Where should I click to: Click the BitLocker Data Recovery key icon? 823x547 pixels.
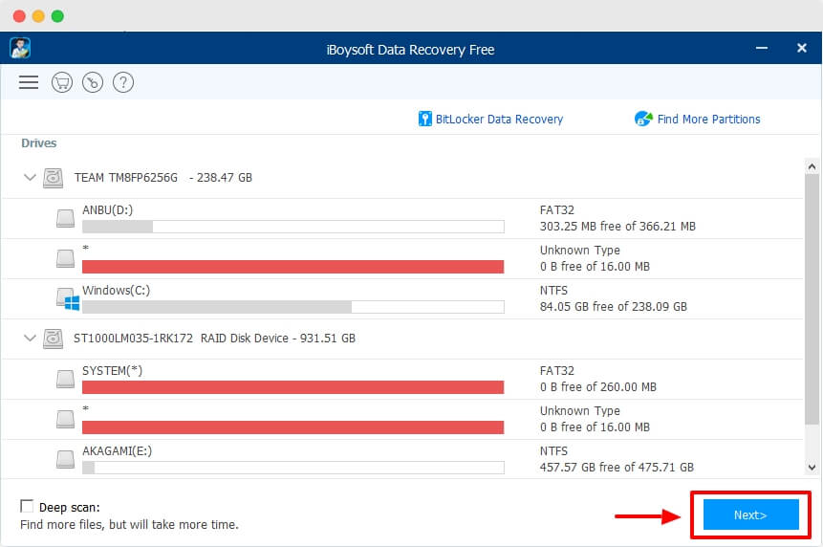(x=424, y=119)
